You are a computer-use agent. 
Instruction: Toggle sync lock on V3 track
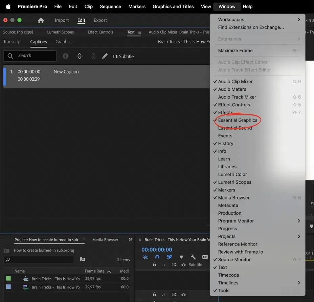174,295
